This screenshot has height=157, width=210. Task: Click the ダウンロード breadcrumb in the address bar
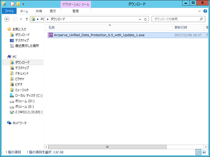58,19
